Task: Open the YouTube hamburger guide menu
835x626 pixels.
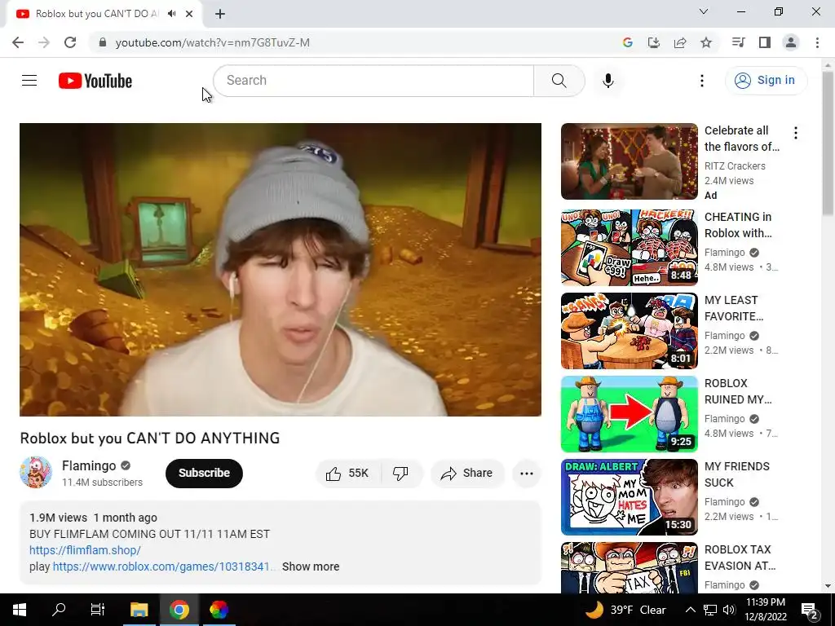Action: click(29, 81)
